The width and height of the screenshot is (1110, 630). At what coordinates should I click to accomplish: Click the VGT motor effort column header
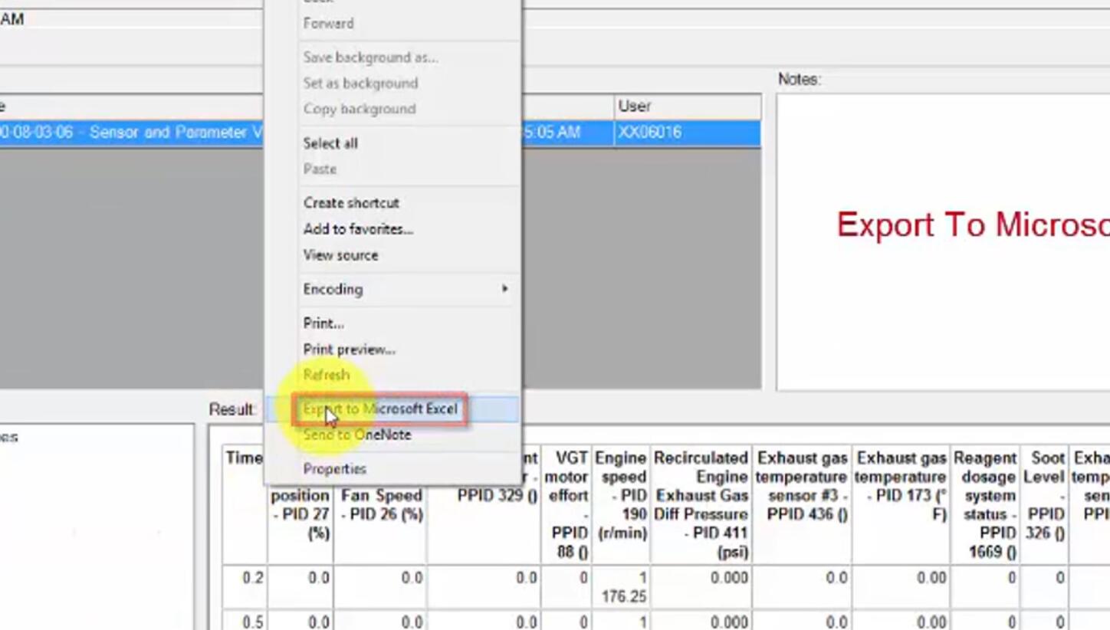pos(568,504)
